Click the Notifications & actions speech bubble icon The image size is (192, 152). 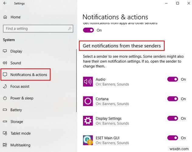click(x=5, y=74)
